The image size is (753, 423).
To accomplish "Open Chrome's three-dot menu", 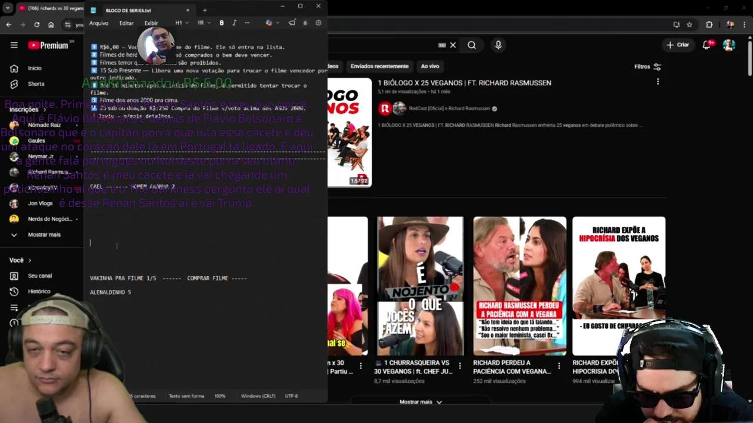I will (x=744, y=25).
